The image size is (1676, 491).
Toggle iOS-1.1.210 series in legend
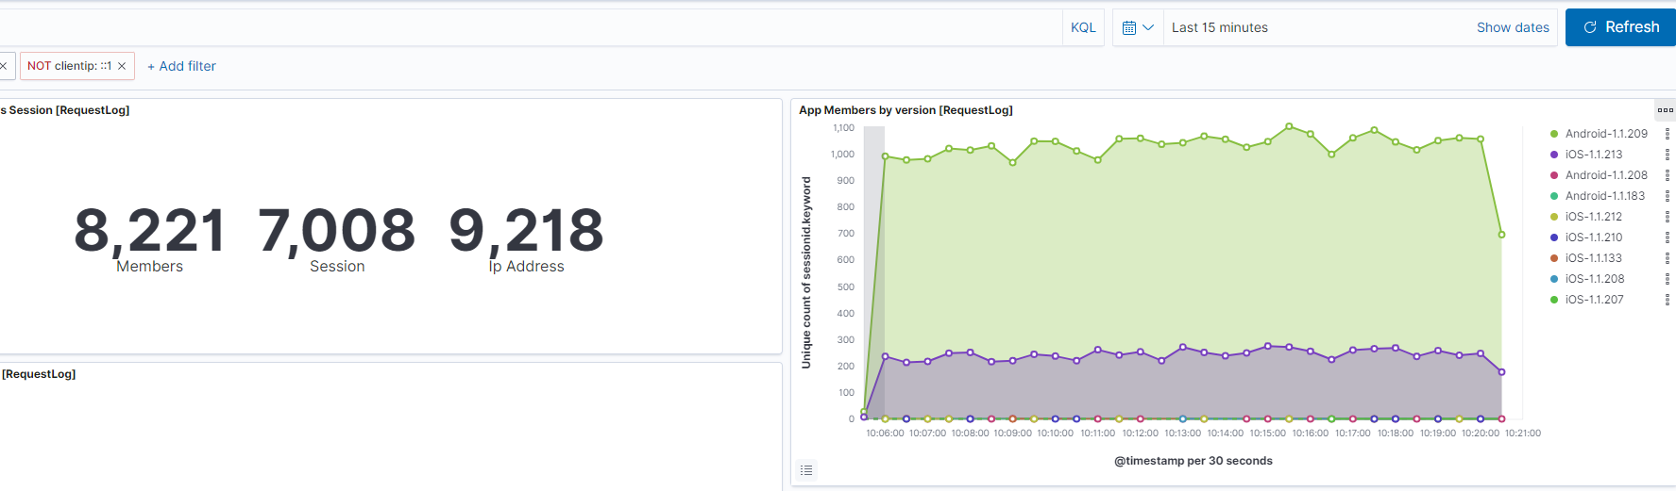coord(1593,237)
